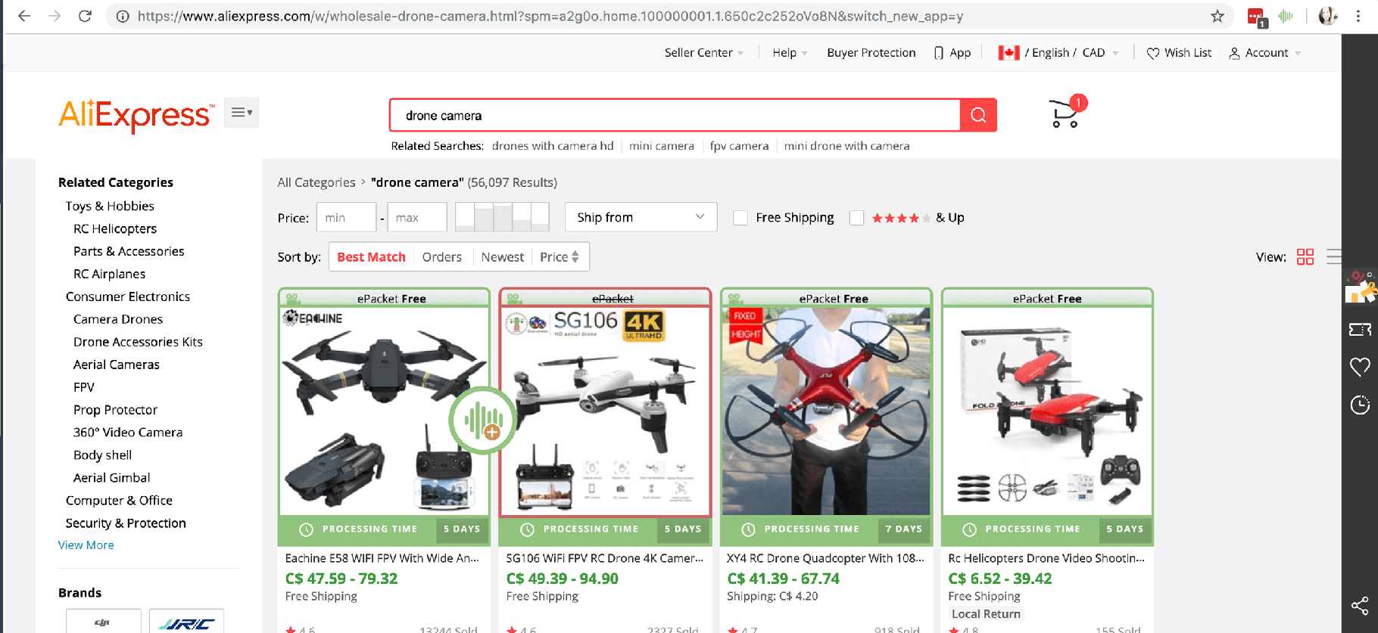The height and width of the screenshot is (633, 1378).
Task: Sort by Price arrows
Action: [560, 257]
